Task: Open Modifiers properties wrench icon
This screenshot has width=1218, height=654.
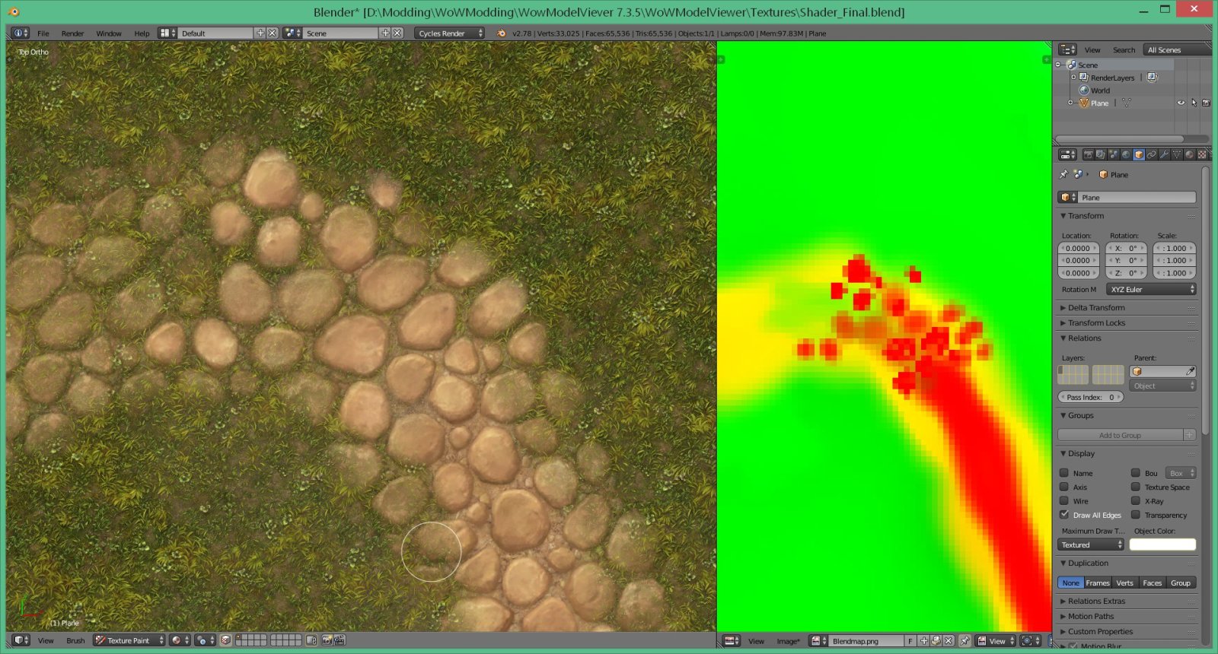Action: click(x=1164, y=154)
